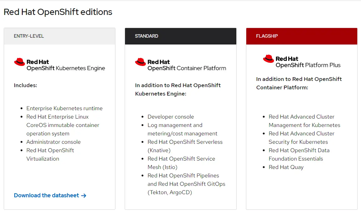361x211 pixels.
Task: Click OpenShift Pipelines and GitOps list item
Action: pos(186,184)
